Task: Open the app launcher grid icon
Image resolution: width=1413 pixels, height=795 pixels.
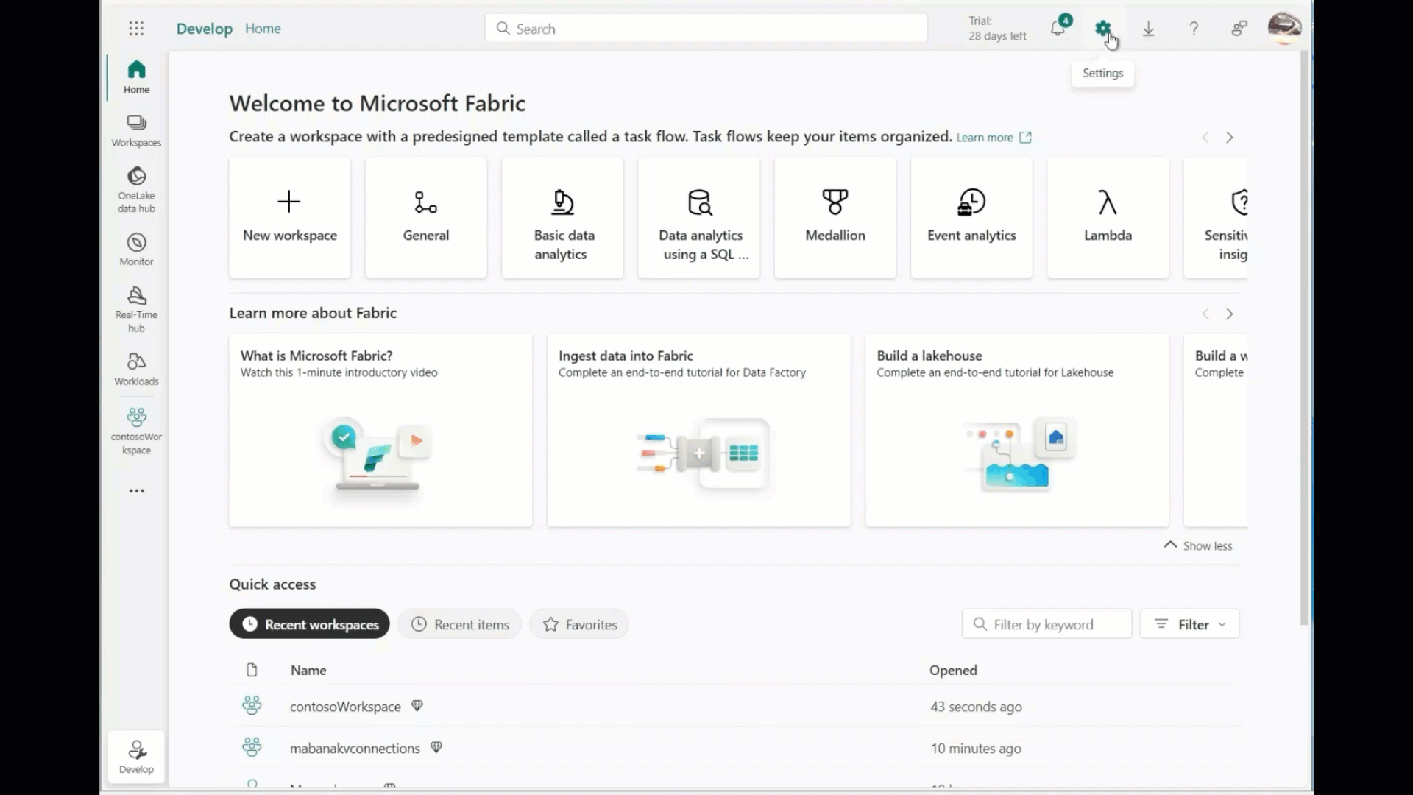Action: coord(136,29)
